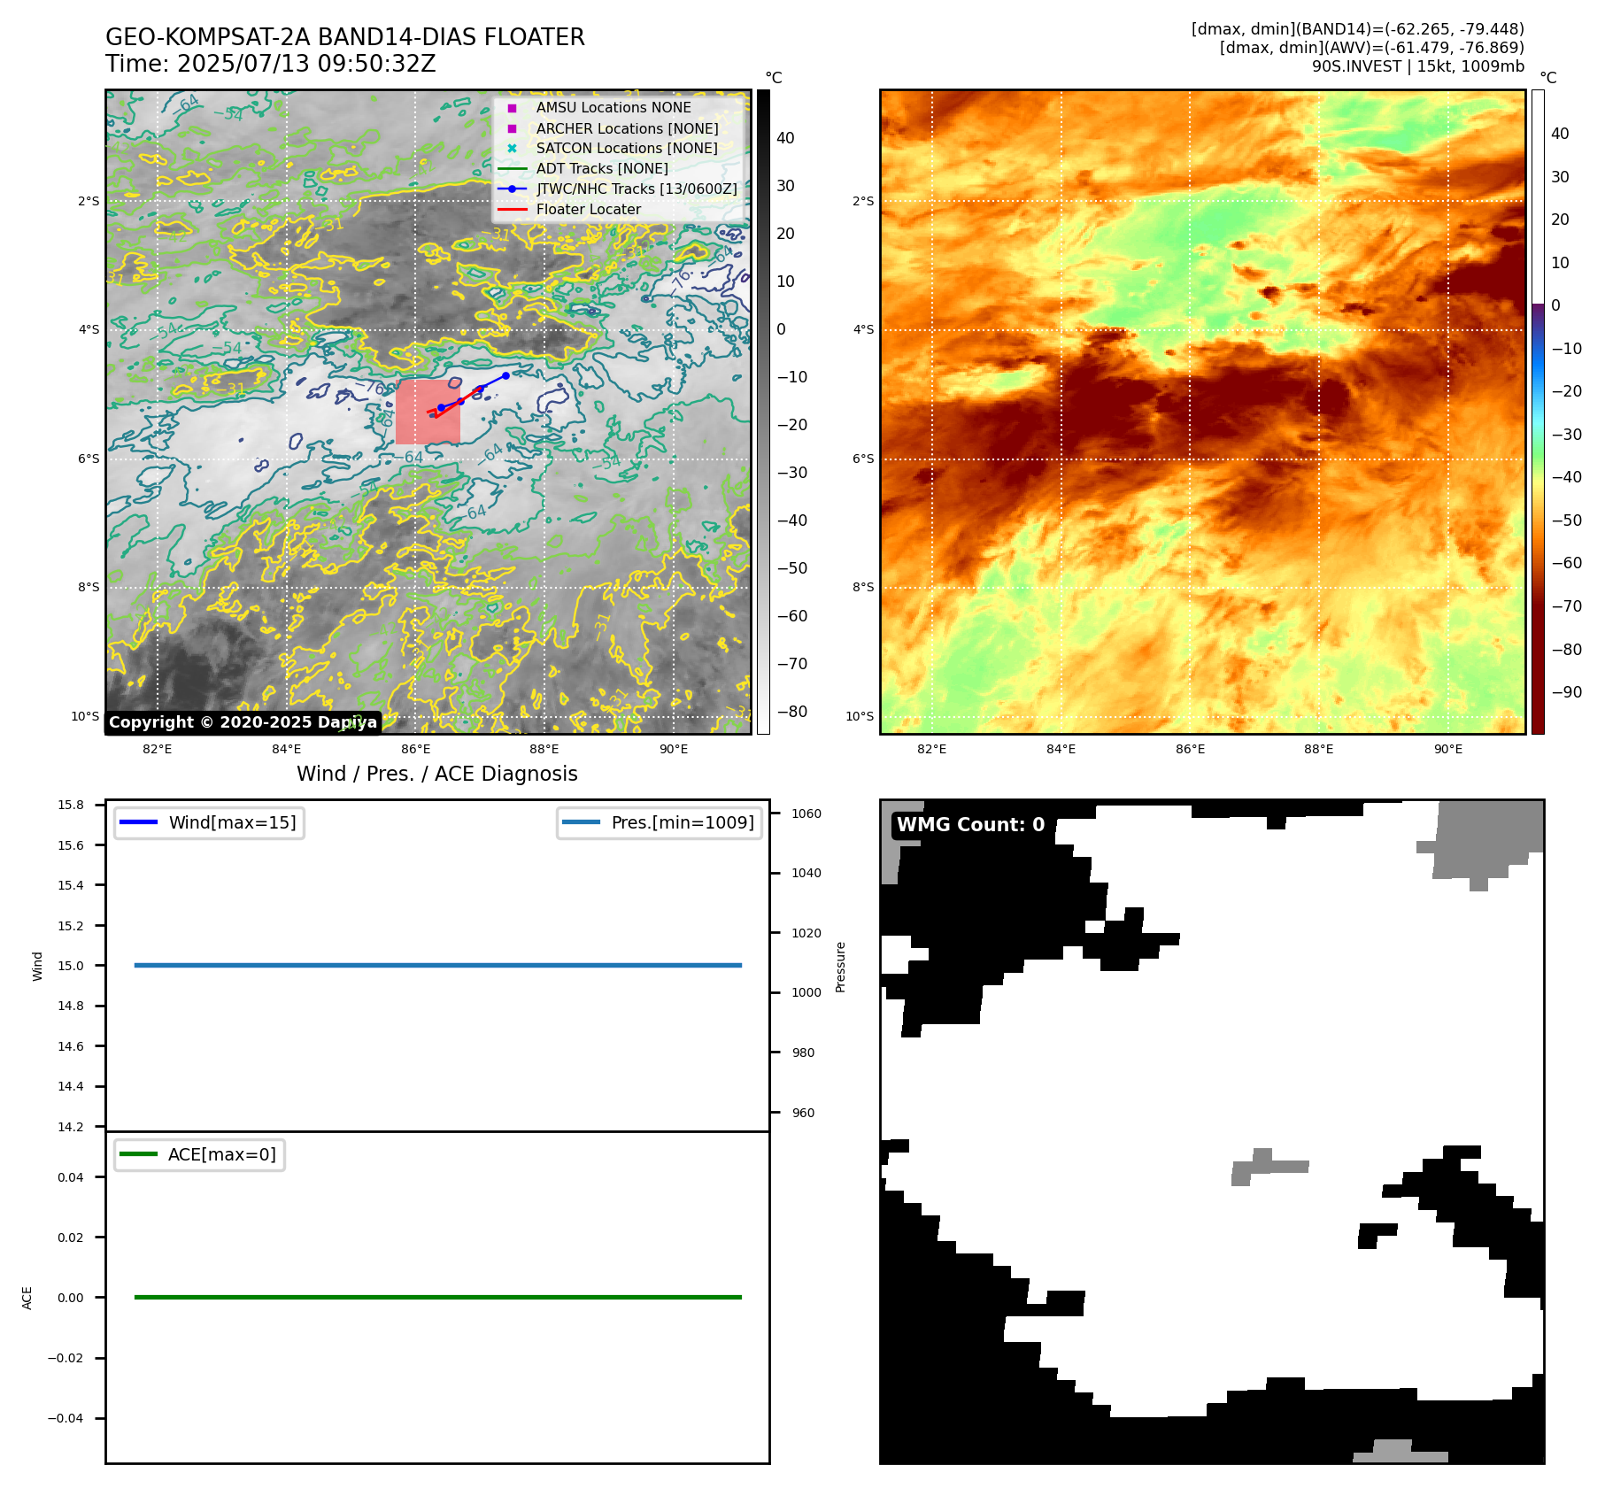Click the magenta AMSU square legend marker
1605x1496 pixels.
pos(512,108)
